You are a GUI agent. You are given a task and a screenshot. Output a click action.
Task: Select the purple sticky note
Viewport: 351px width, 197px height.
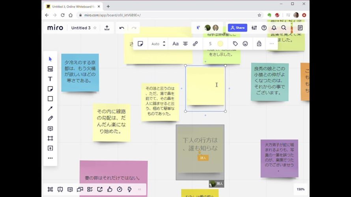pyautogui.click(x=279, y=158)
